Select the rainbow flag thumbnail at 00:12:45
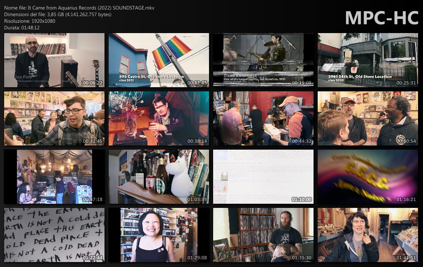This screenshot has width=423, height=267. (159, 60)
